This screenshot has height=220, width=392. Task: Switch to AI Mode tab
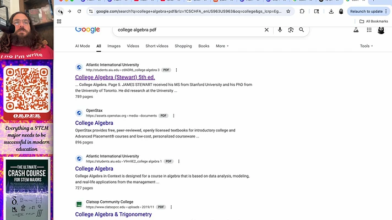click(x=83, y=46)
